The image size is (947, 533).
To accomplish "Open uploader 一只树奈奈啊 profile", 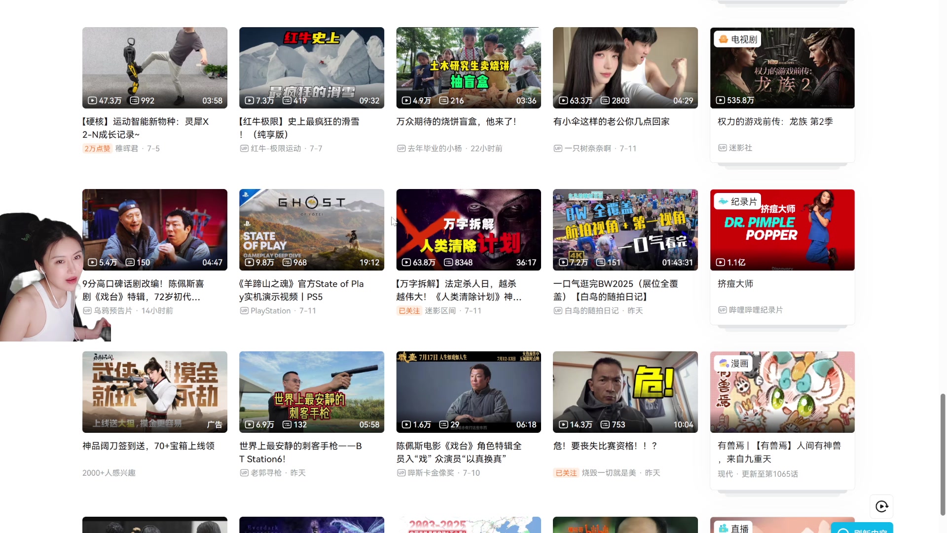I will [x=588, y=149].
